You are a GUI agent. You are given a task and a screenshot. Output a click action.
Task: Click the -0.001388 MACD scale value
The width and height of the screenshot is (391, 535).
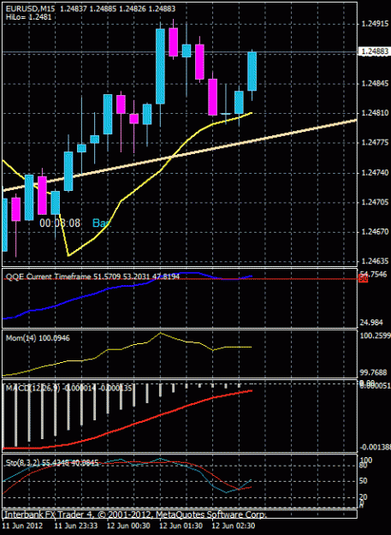(x=375, y=448)
